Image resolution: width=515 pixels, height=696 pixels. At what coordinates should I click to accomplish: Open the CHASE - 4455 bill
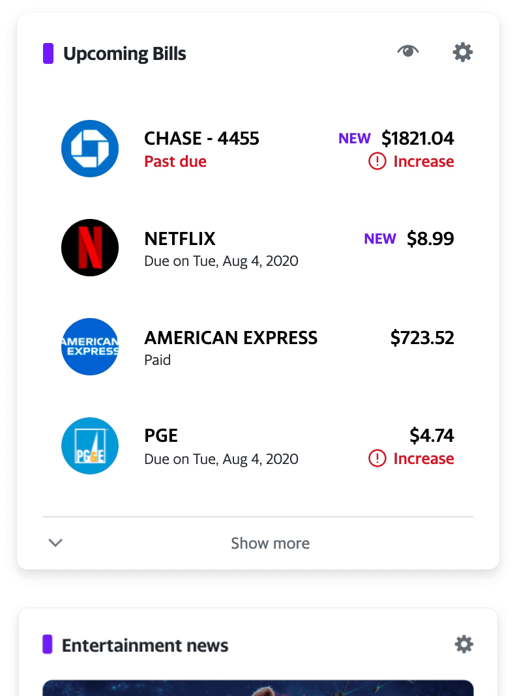pos(258,149)
